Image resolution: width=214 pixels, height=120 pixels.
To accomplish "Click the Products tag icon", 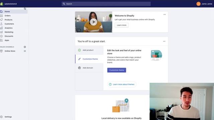I will pos(1,20).
